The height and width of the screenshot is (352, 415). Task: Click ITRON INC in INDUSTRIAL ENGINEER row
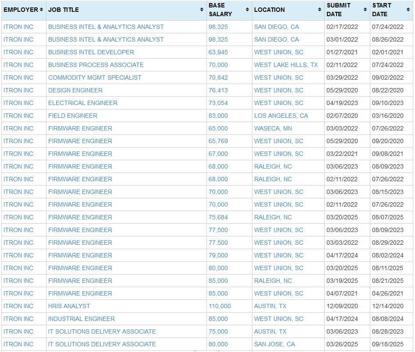(18, 319)
